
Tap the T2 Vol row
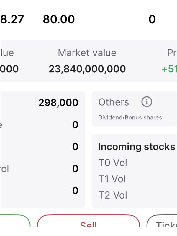click(x=113, y=195)
